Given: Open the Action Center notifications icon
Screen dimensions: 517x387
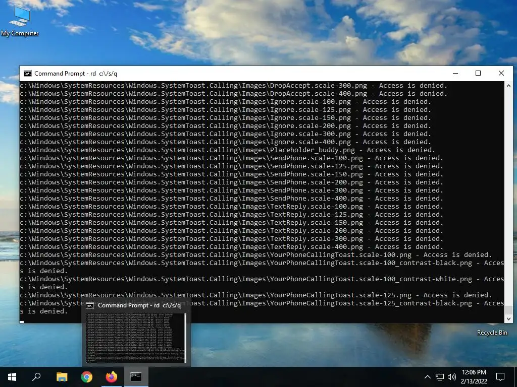Looking at the screenshot, I should point(500,377).
